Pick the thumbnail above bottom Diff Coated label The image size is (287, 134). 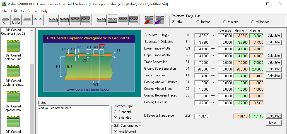[13, 122]
